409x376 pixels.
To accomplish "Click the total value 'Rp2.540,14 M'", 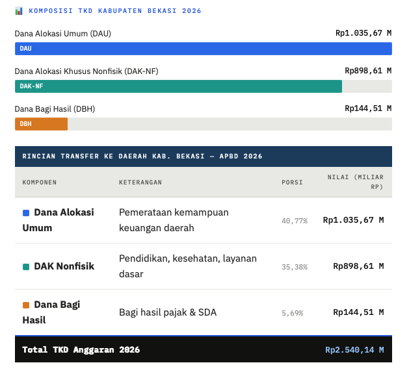I will [x=354, y=350].
